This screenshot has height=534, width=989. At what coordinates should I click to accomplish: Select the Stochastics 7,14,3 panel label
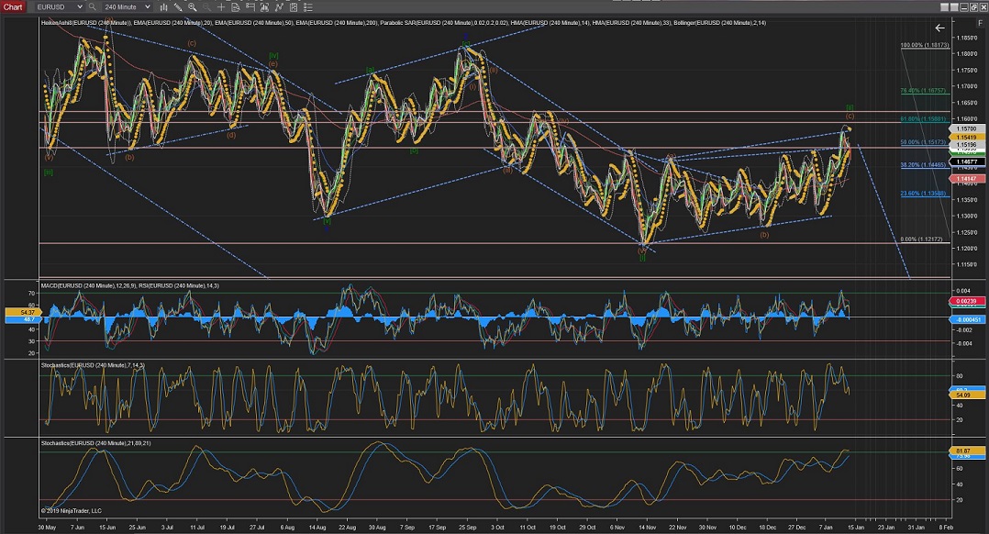(x=93, y=365)
